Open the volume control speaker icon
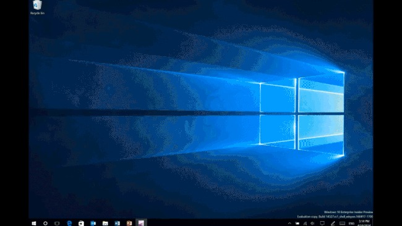This screenshot has height=226, width=402. (312, 223)
